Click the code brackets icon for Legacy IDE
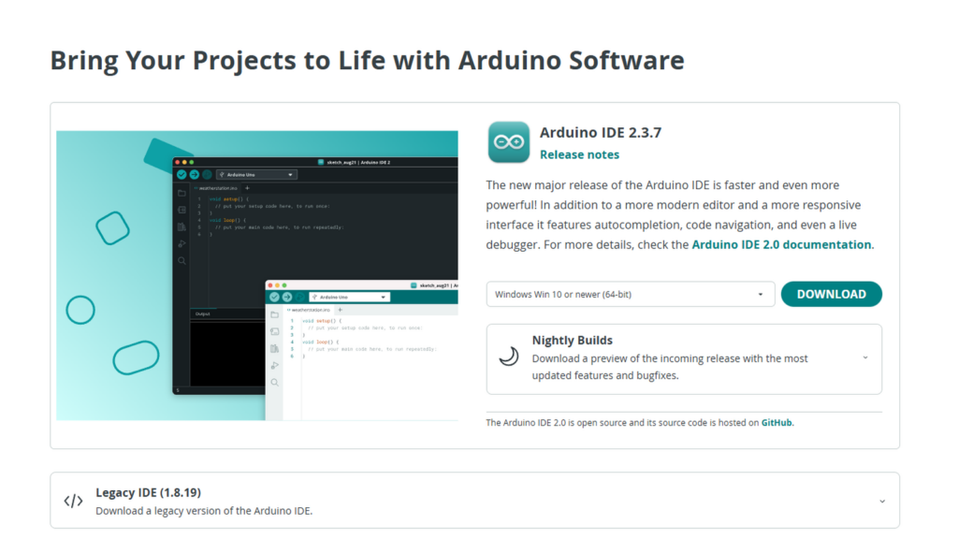Screen dimensions: 958x539 73,501
